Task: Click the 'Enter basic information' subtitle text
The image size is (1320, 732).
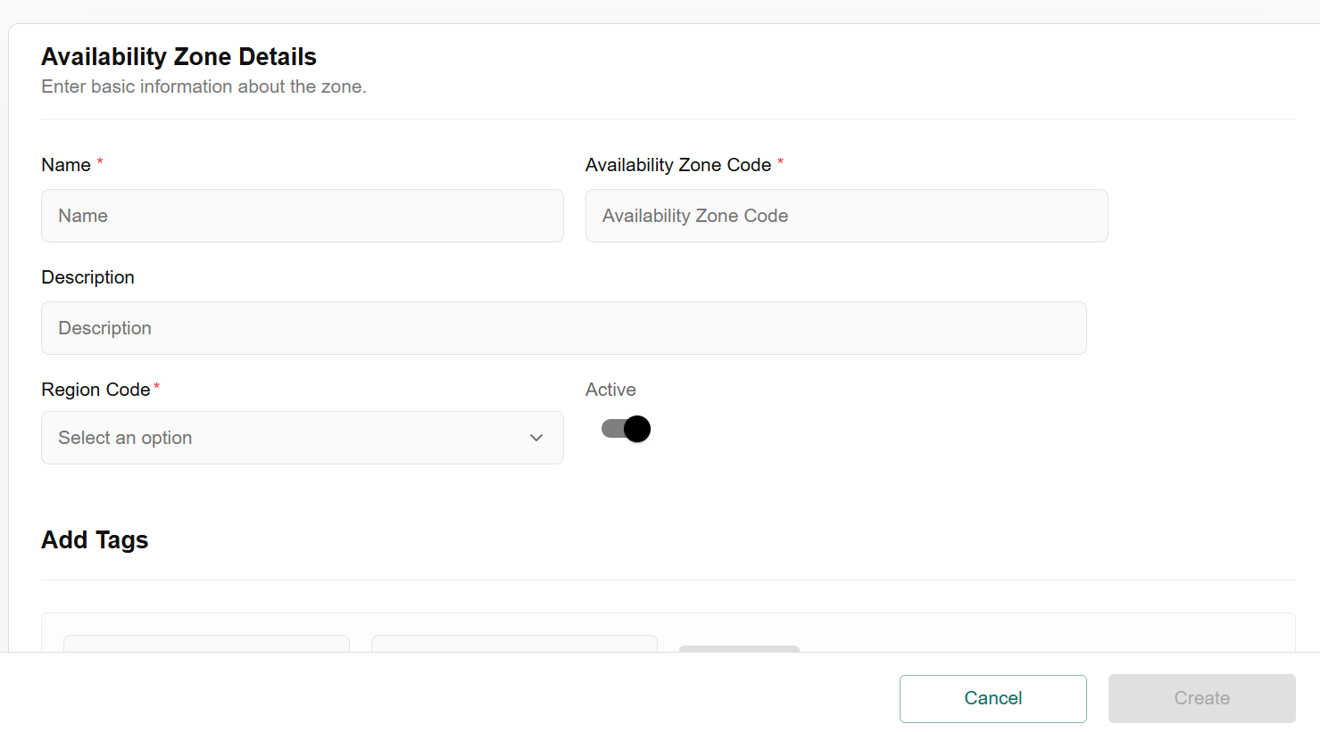Action: point(203,86)
